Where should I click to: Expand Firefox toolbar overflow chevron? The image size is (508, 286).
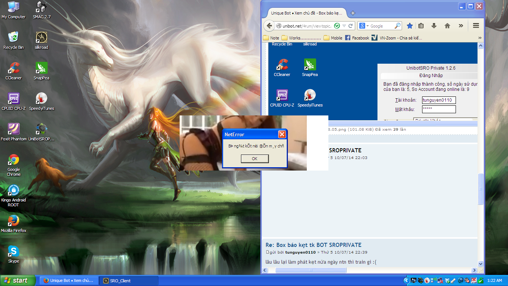461,26
